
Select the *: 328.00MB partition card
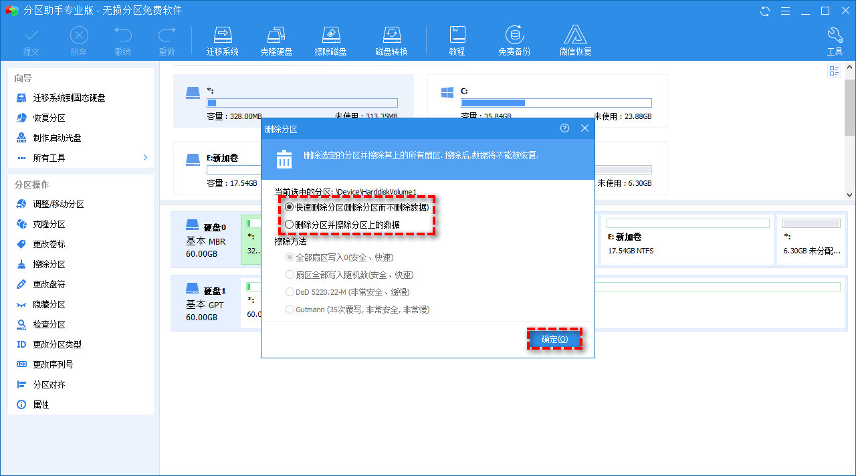click(x=293, y=101)
